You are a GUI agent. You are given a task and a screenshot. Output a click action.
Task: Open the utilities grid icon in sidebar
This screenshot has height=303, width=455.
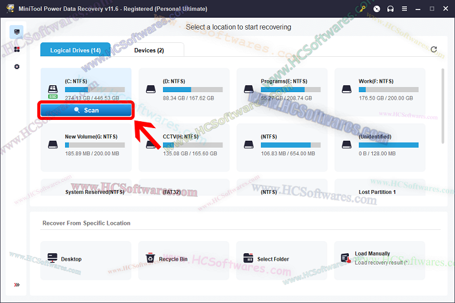(17, 50)
